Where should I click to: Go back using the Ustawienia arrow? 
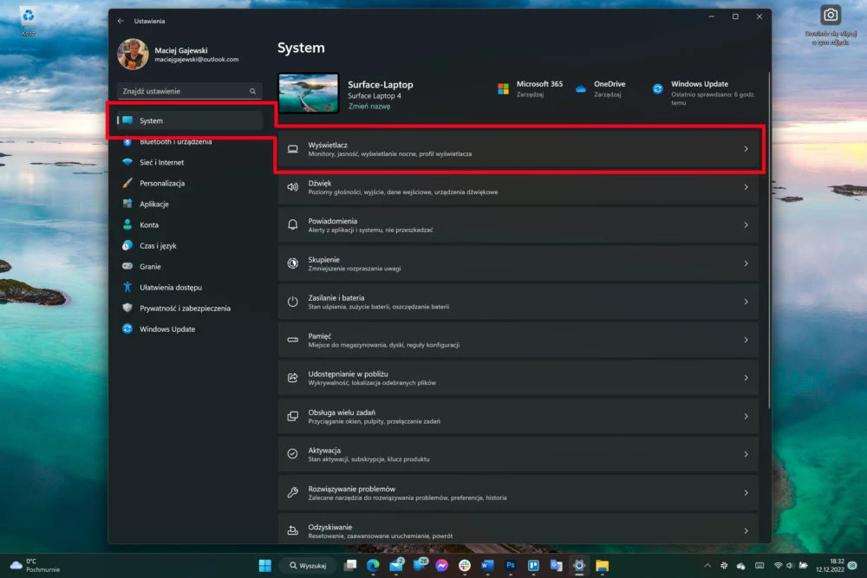pos(121,21)
